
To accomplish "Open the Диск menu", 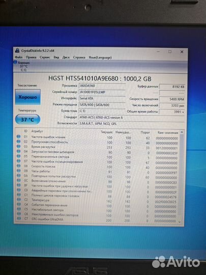I will (66, 58).
